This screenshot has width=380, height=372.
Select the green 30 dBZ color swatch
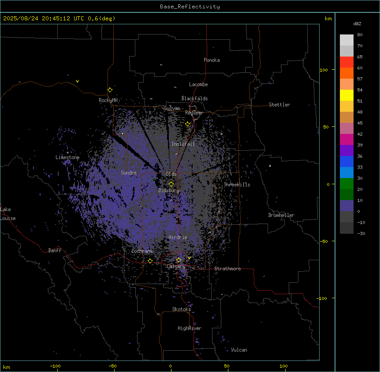(x=346, y=184)
